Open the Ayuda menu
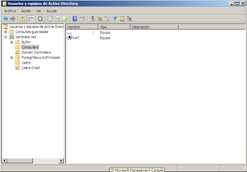 coord(52,11)
